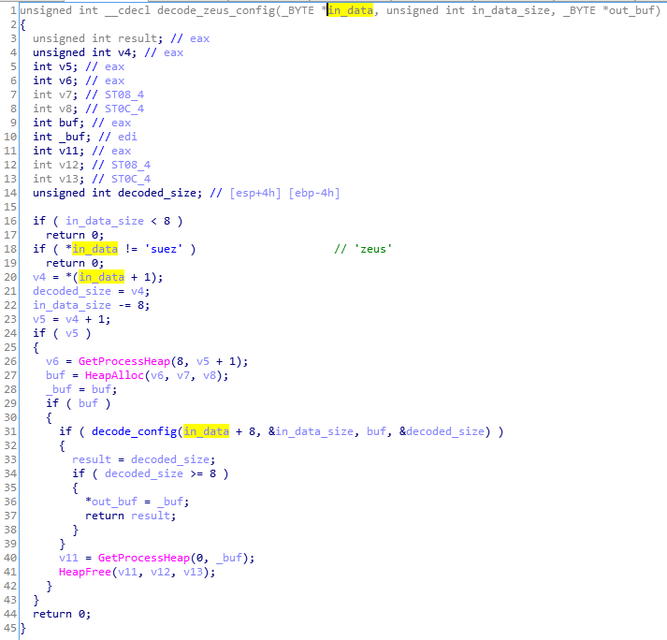Click '_buf' in the line 10 declaration
This screenshot has height=640, width=667.
(72, 137)
